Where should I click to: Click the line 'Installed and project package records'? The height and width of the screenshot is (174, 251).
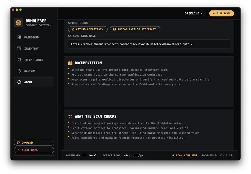(x=128, y=123)
